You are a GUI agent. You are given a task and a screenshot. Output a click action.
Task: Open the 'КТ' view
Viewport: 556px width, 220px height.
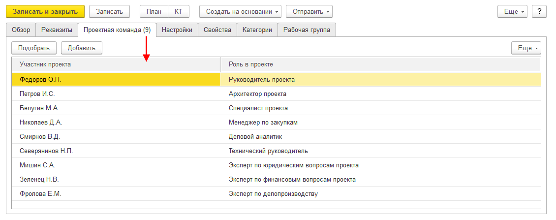point(178,11)
